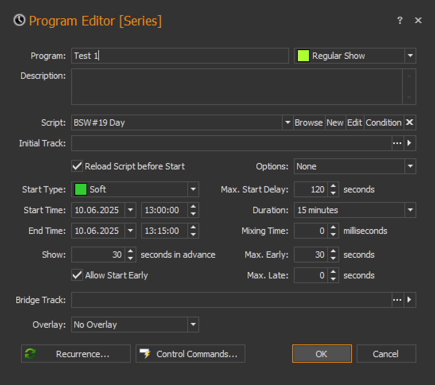
Task: Toggle Reload Script before Start checkbox
Action: point(77,166)
